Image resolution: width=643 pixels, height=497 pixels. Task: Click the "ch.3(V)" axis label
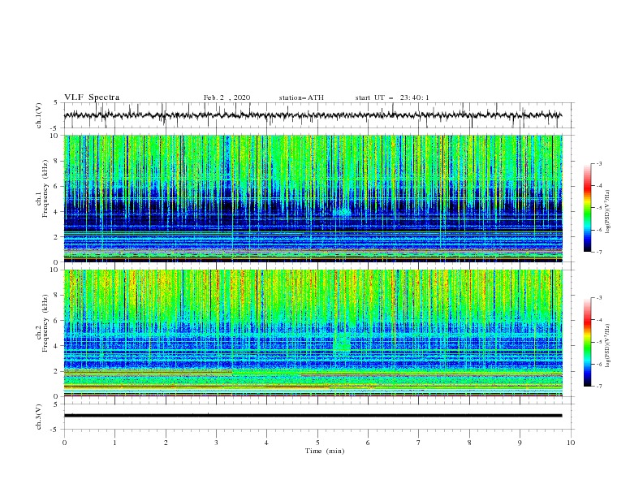point(39,417)
